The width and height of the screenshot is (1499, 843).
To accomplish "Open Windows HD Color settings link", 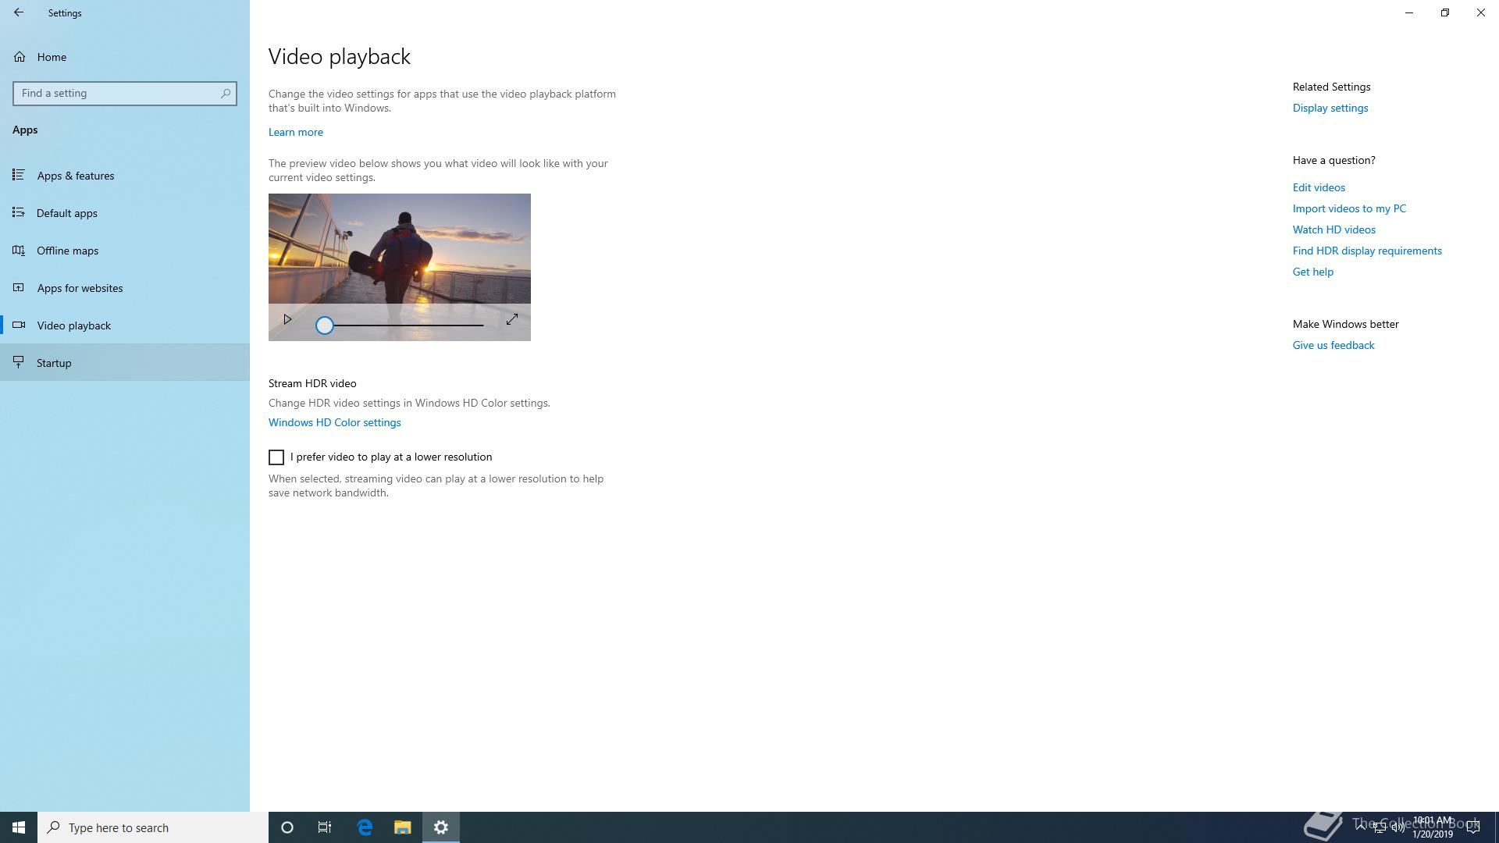I will pyautogui.click(x=334, y=422).
